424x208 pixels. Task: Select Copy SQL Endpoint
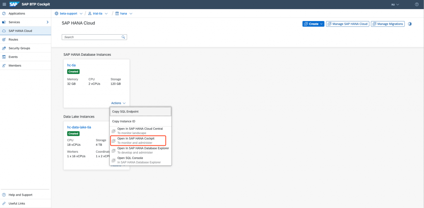click(140, 111)
